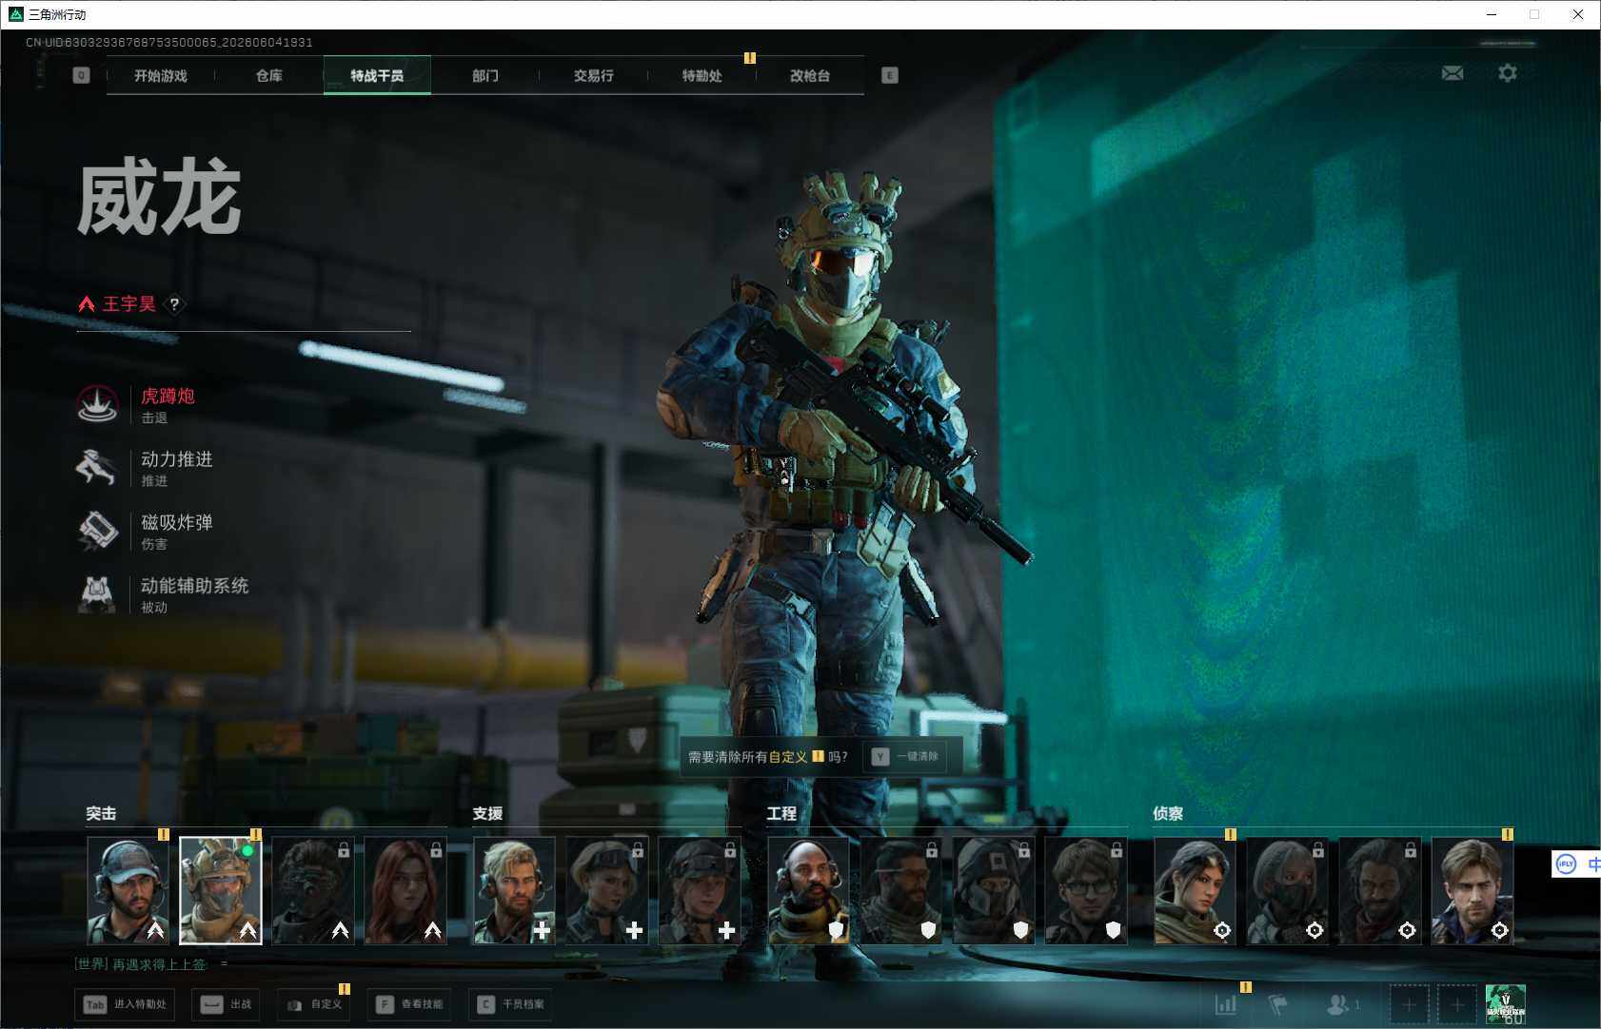
Task: Click the 工程 class label
Action: pos(781,813)
